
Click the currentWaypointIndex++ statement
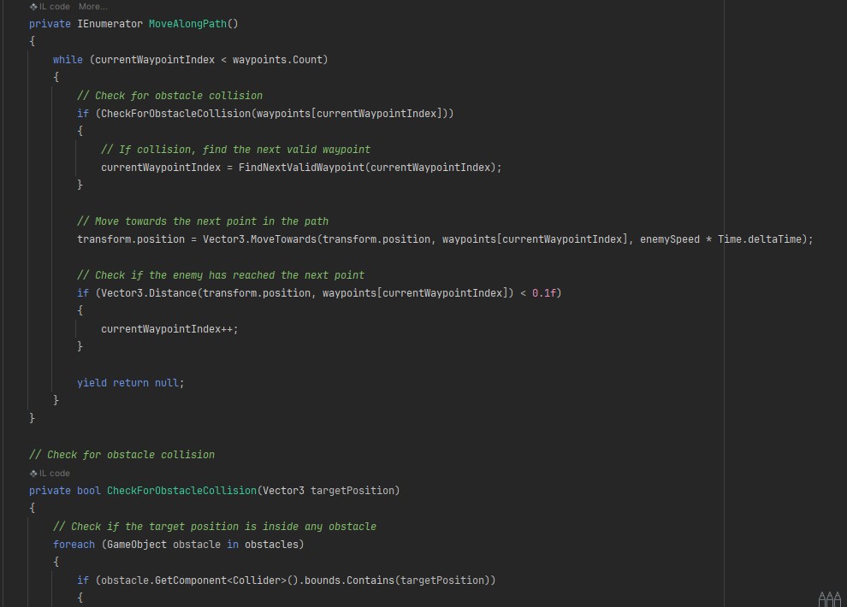coord(169,328)
